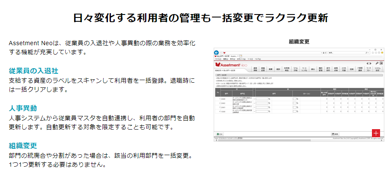Click the browser back arrow button
392x182 pixels.
point(216,52)
